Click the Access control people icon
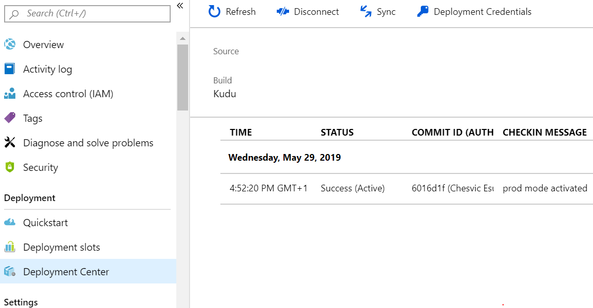The width and height of the screenshot is (593, 308). (10, 94)
